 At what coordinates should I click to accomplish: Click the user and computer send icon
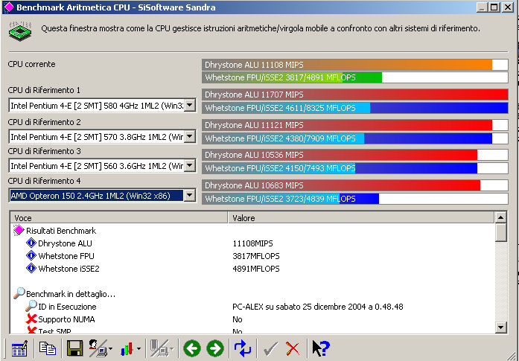point(98,348)
